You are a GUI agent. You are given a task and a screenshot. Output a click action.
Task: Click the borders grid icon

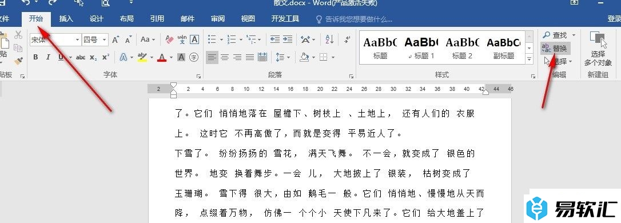(x=324, y=57)
